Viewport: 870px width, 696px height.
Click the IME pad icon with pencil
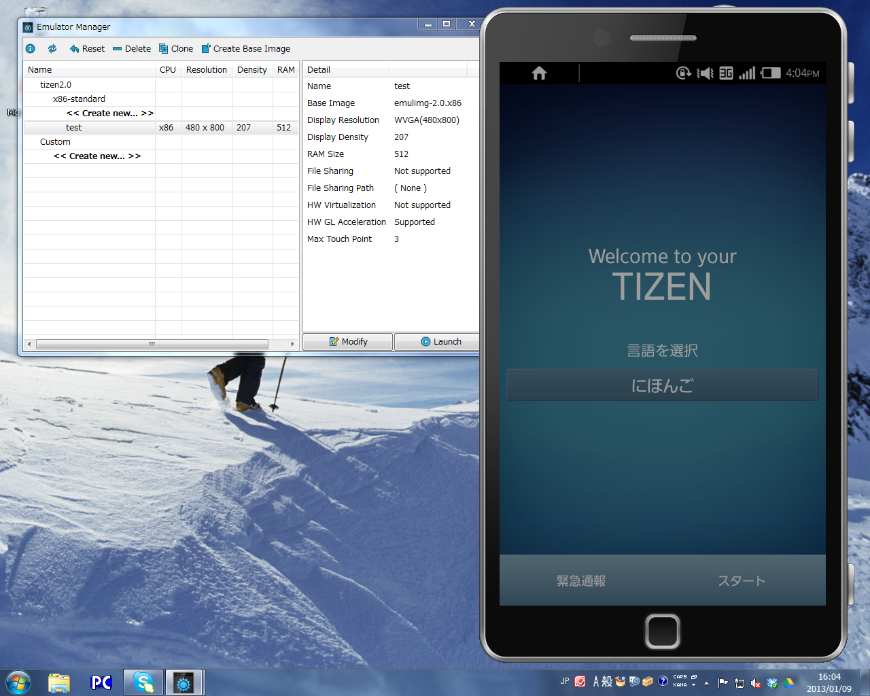pyautogui.click(x=620, y=681)
